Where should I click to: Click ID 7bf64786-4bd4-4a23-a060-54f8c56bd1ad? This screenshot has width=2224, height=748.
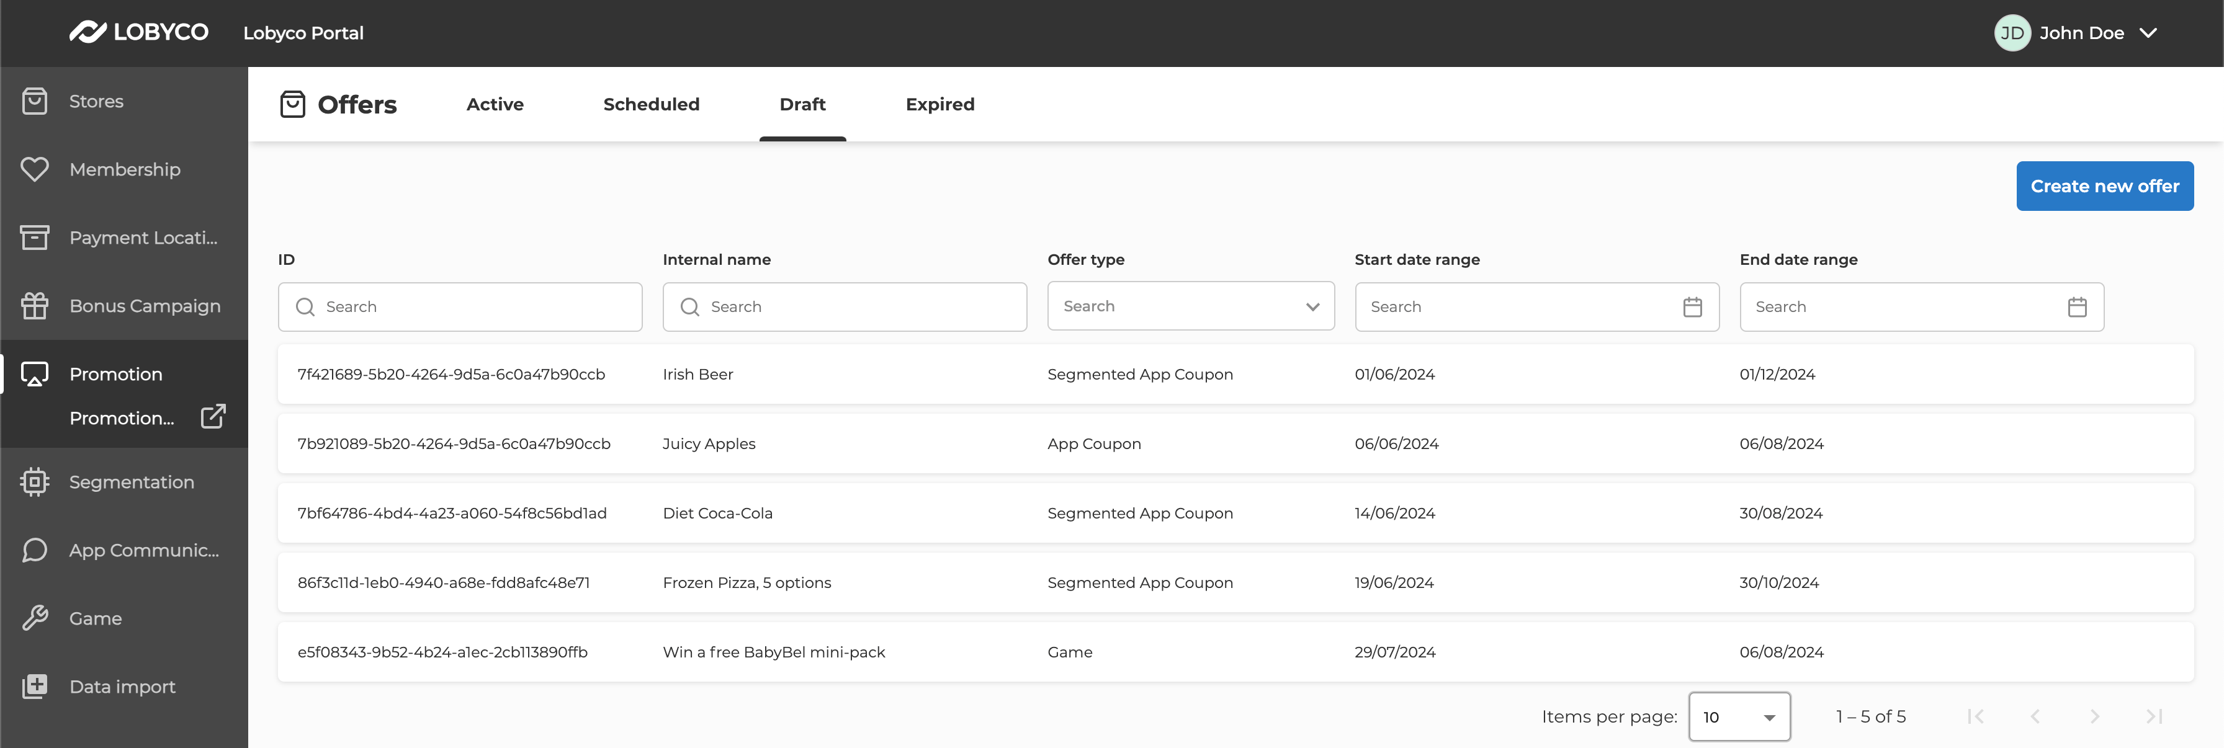452,512
